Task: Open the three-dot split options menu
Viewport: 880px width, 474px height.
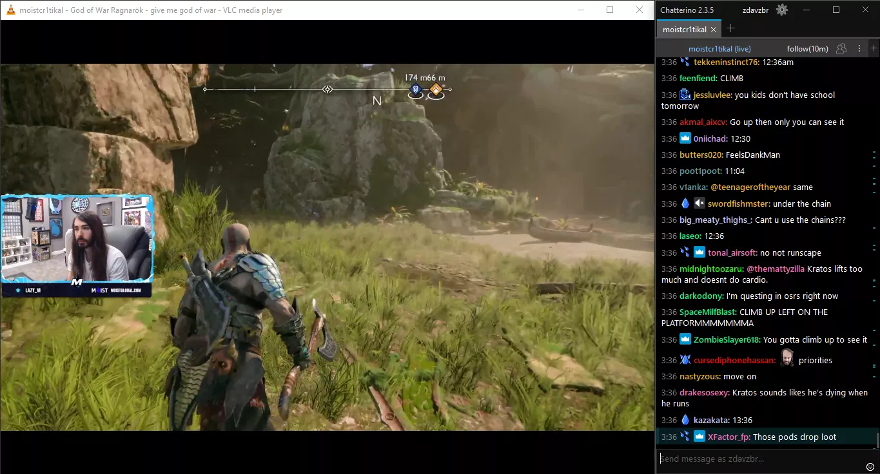Action: pyautogui.click(x=859, y=48)
